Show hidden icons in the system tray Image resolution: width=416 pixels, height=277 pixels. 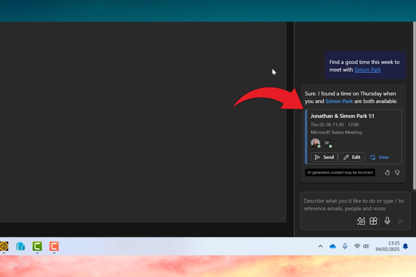320,246
